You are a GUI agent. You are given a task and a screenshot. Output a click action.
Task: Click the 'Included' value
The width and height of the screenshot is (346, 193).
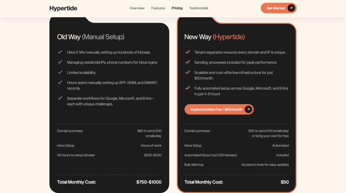pyautogui.click(x=282, y=155)
